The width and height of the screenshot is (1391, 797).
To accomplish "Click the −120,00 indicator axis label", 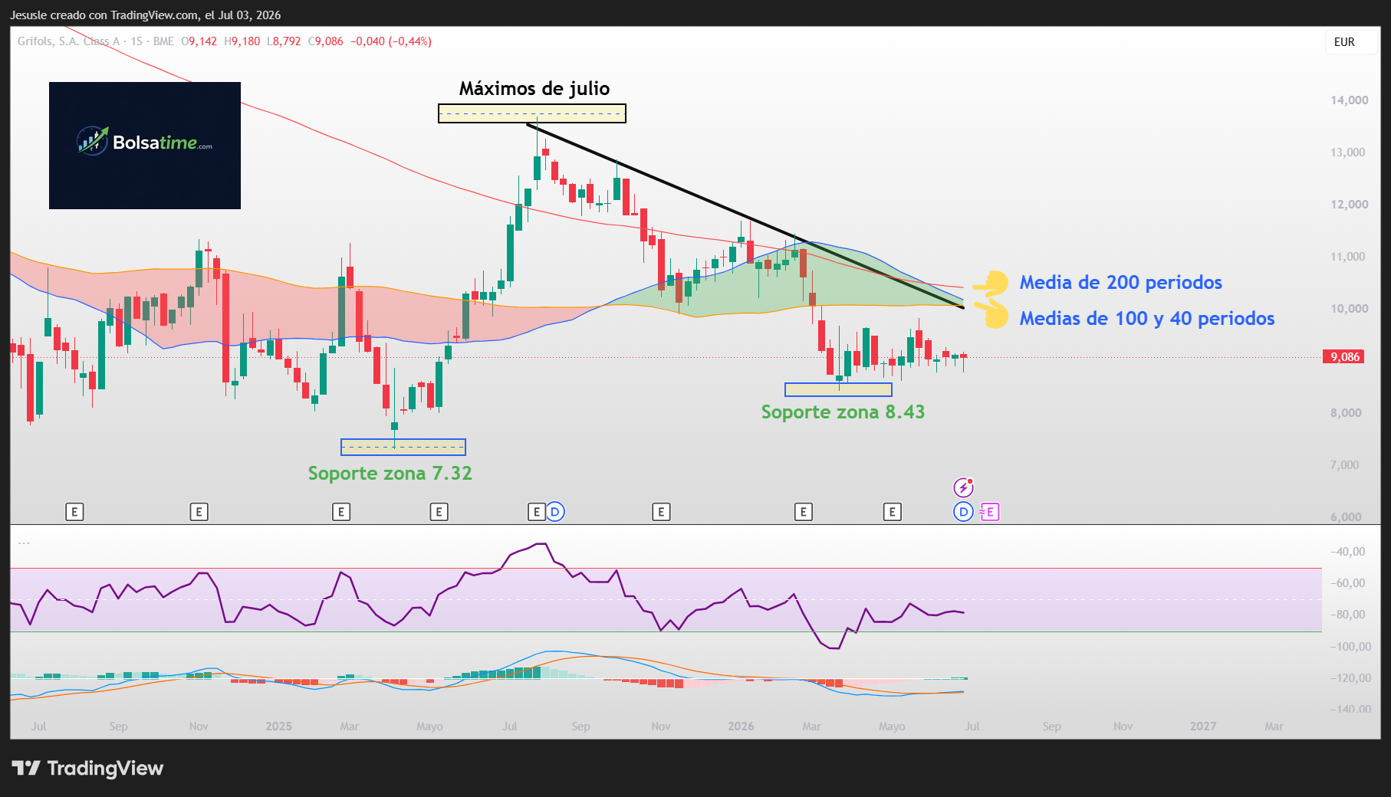I will pos(1350,678).
